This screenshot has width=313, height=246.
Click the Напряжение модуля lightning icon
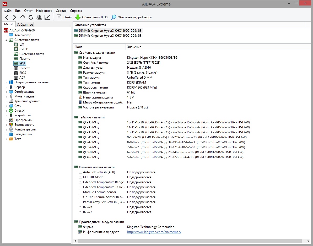(80, 97)
